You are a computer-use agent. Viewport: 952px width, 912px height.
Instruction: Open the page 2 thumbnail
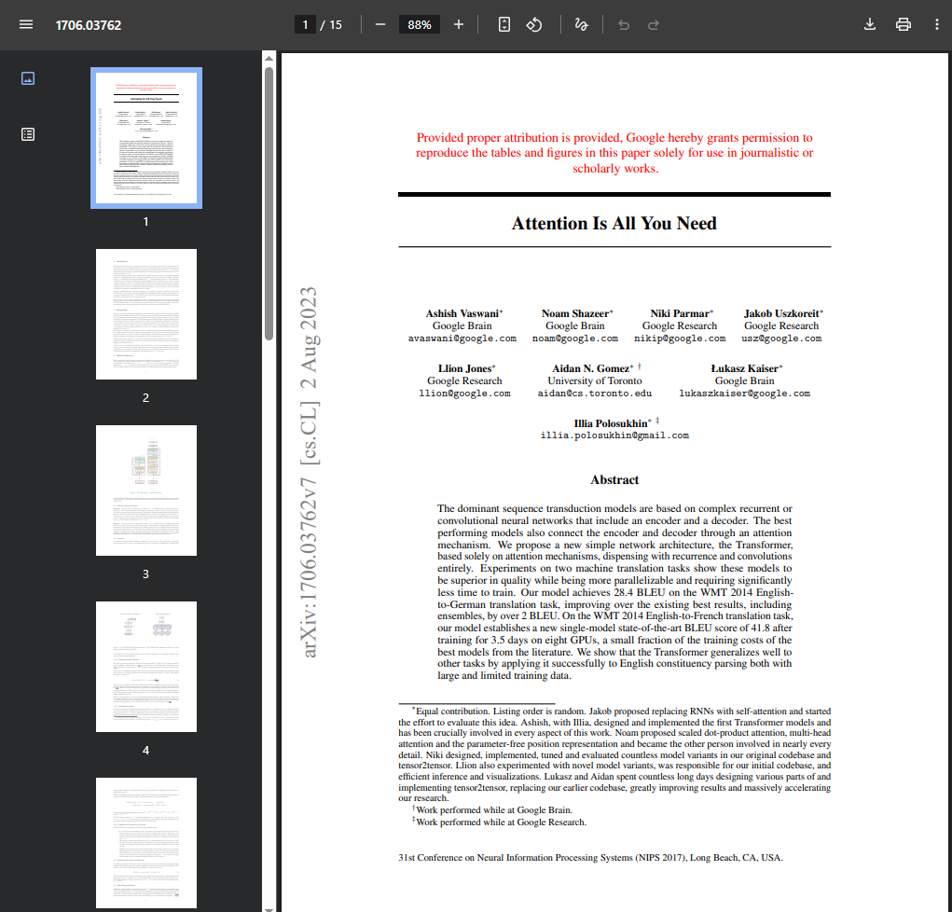pos(146,314)
